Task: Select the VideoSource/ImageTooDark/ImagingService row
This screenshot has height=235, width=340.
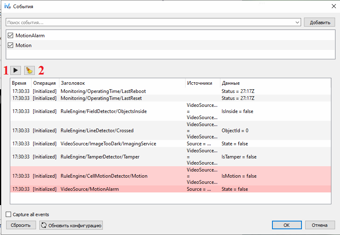Action: click(x=171, y=144)
